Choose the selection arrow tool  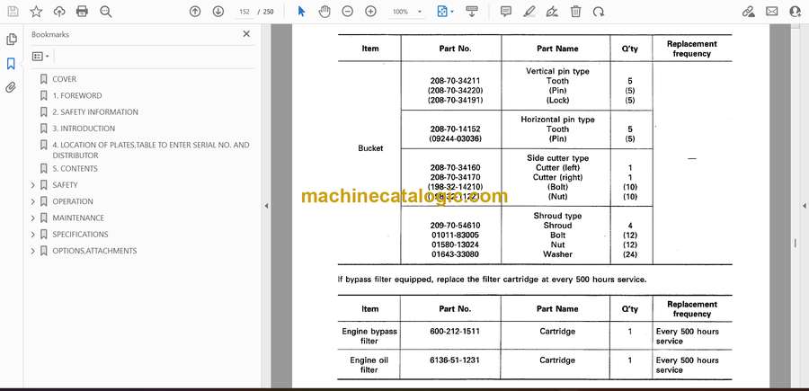click(x=302, y=12)
